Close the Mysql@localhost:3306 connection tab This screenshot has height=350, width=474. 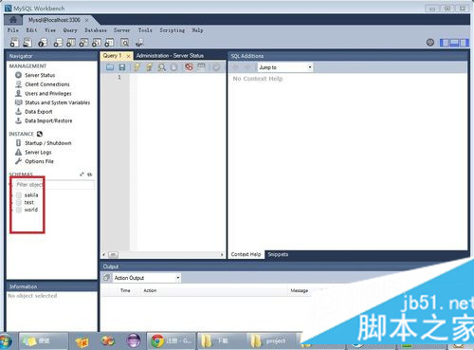(x=86, y=20)
